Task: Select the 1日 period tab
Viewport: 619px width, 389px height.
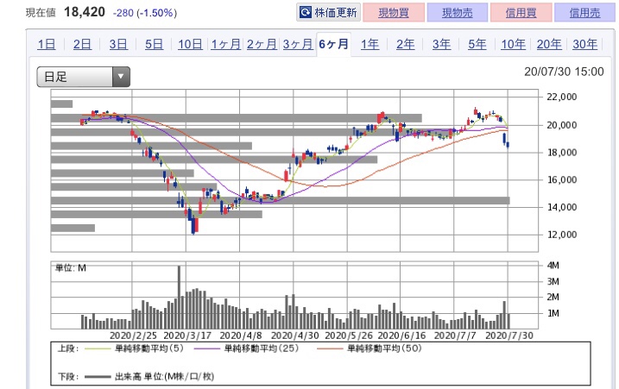Action: [47, 44]
